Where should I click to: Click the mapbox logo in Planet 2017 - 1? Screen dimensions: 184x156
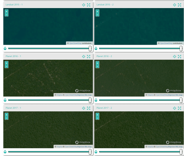click(83, 142)
